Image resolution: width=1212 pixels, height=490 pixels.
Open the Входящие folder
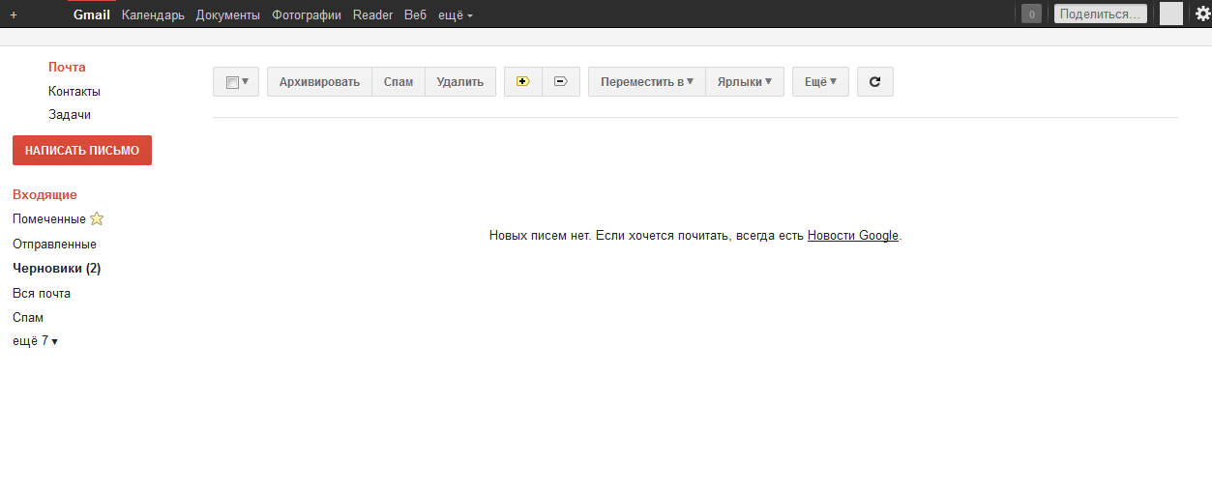[x=44, y=194]
